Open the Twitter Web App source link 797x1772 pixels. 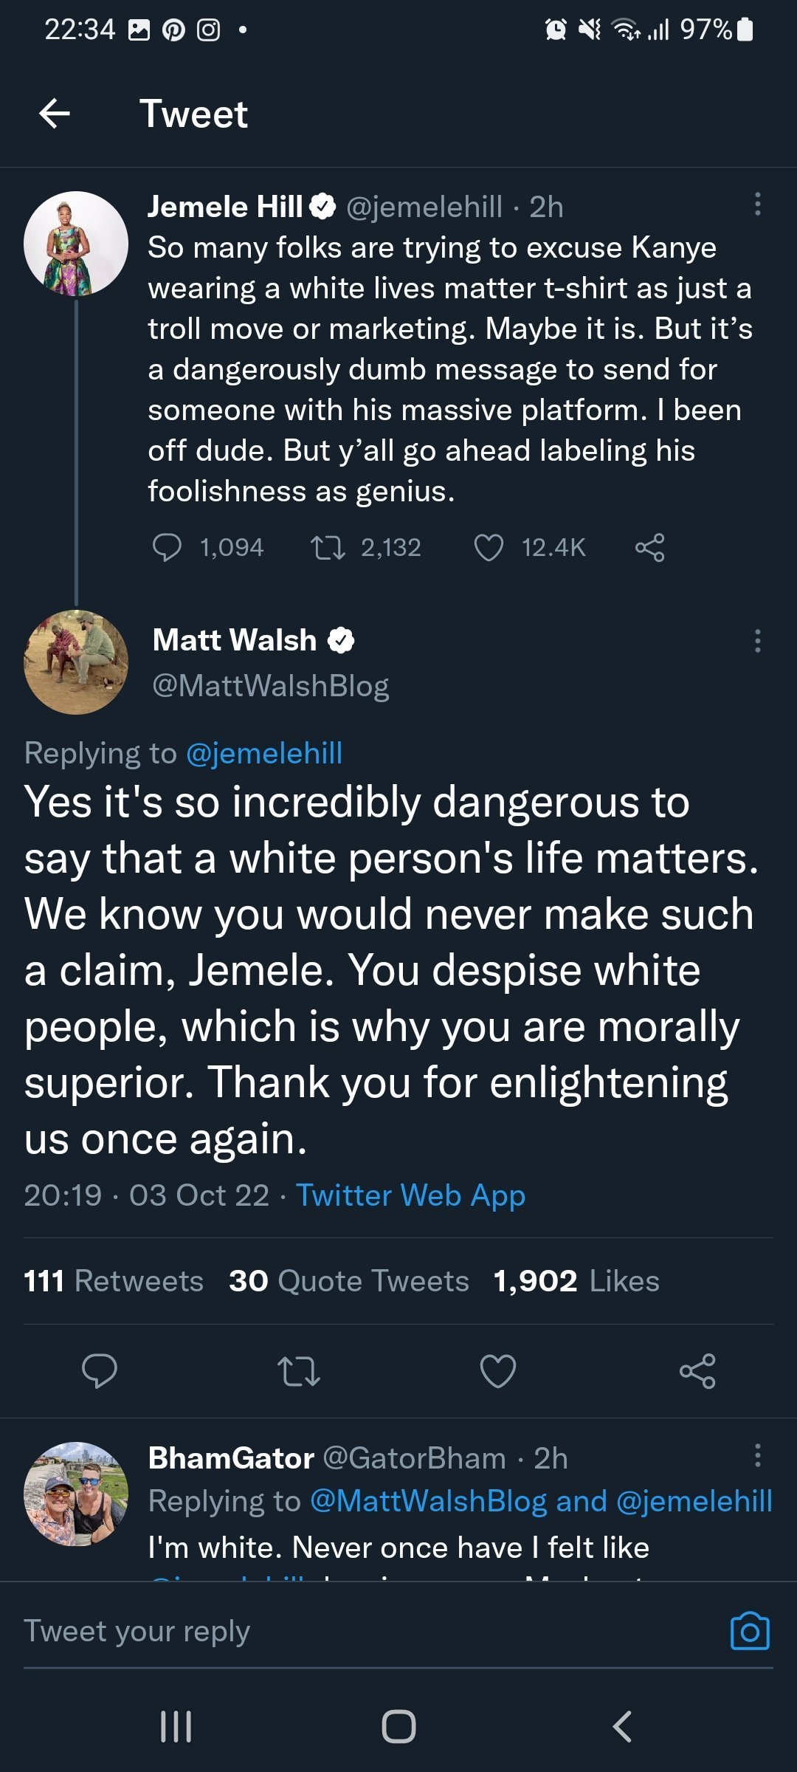(410, 1195)
